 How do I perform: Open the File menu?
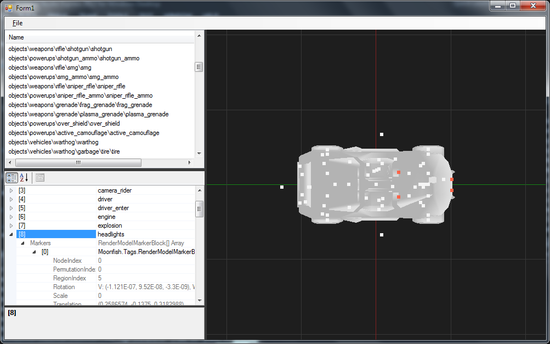click(18, 23)
